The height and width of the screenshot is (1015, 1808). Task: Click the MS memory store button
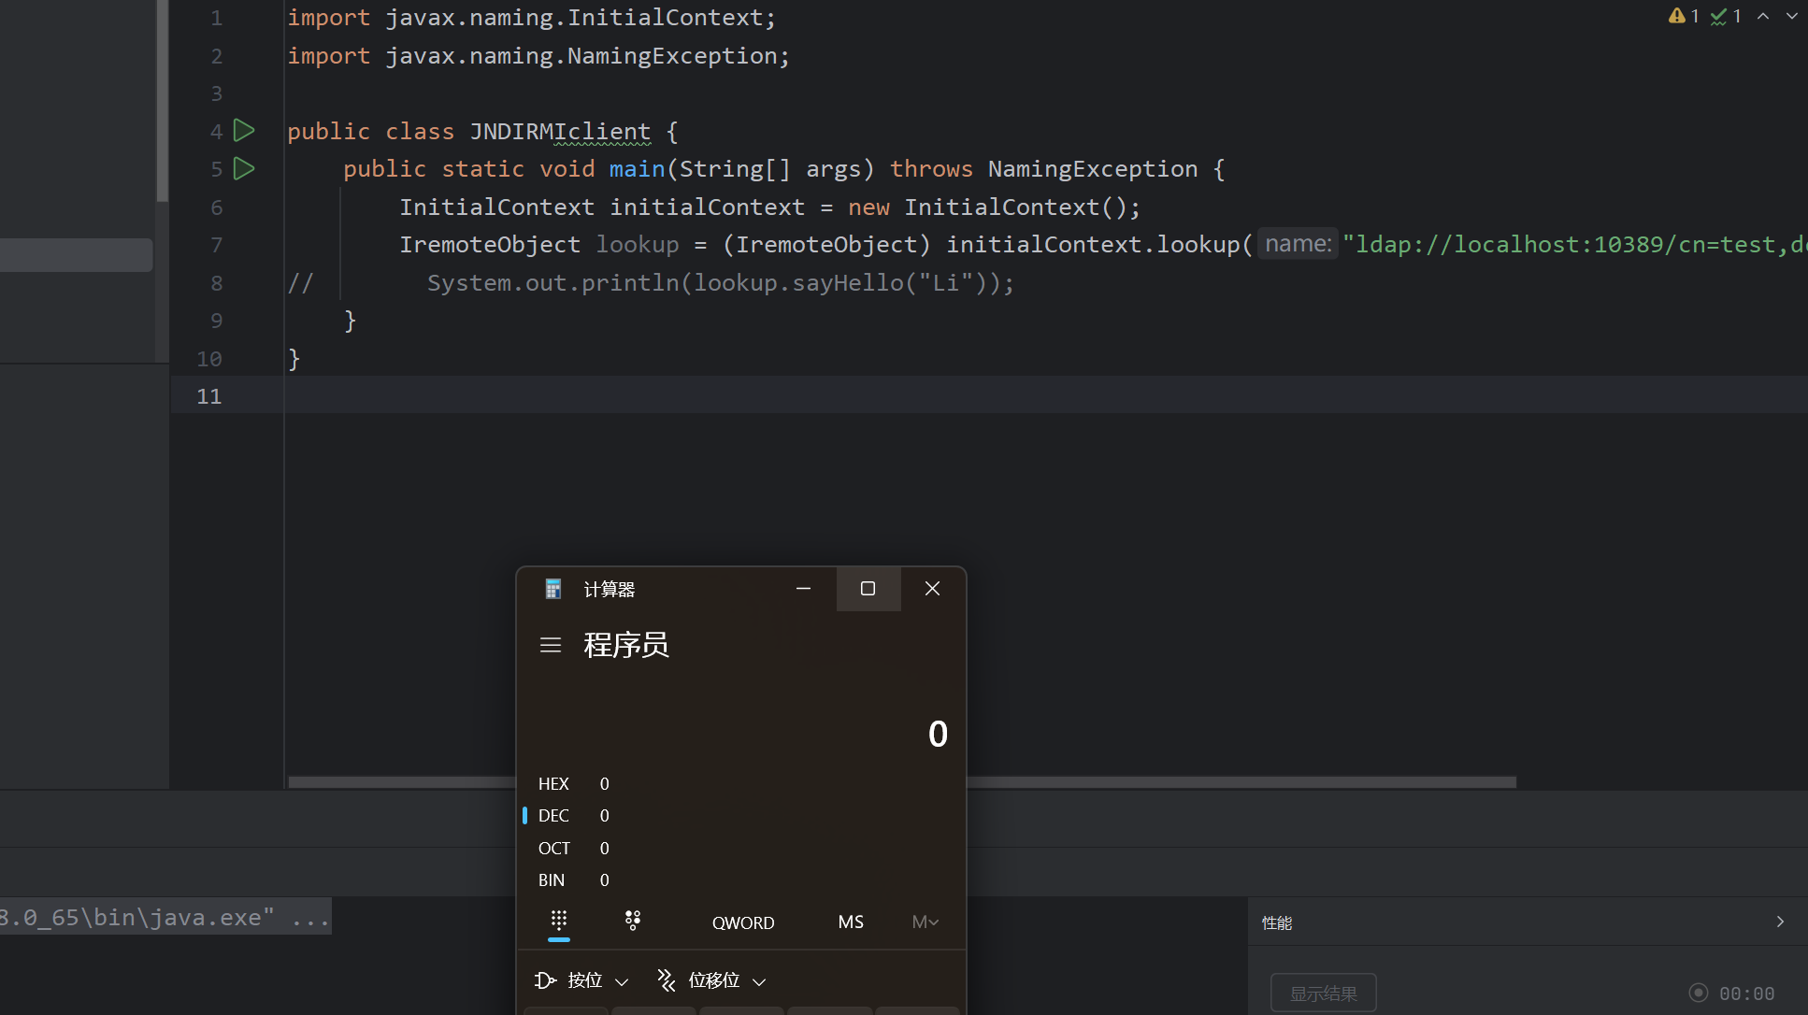[x=851, y=922]
